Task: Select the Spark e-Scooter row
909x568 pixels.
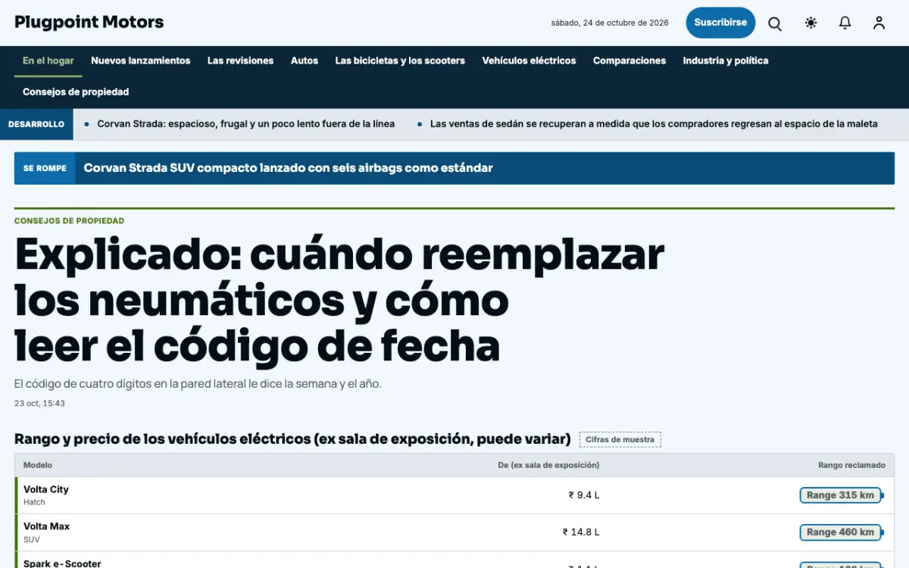Action: click(x=454, y=560)
